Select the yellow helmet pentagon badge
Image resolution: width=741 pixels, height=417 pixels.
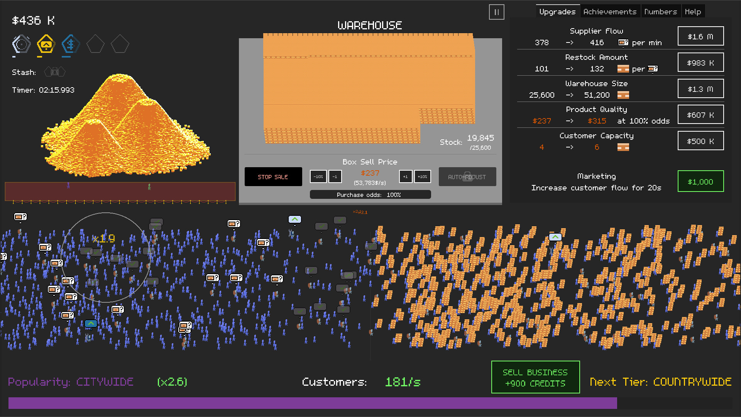click(46, 44)
